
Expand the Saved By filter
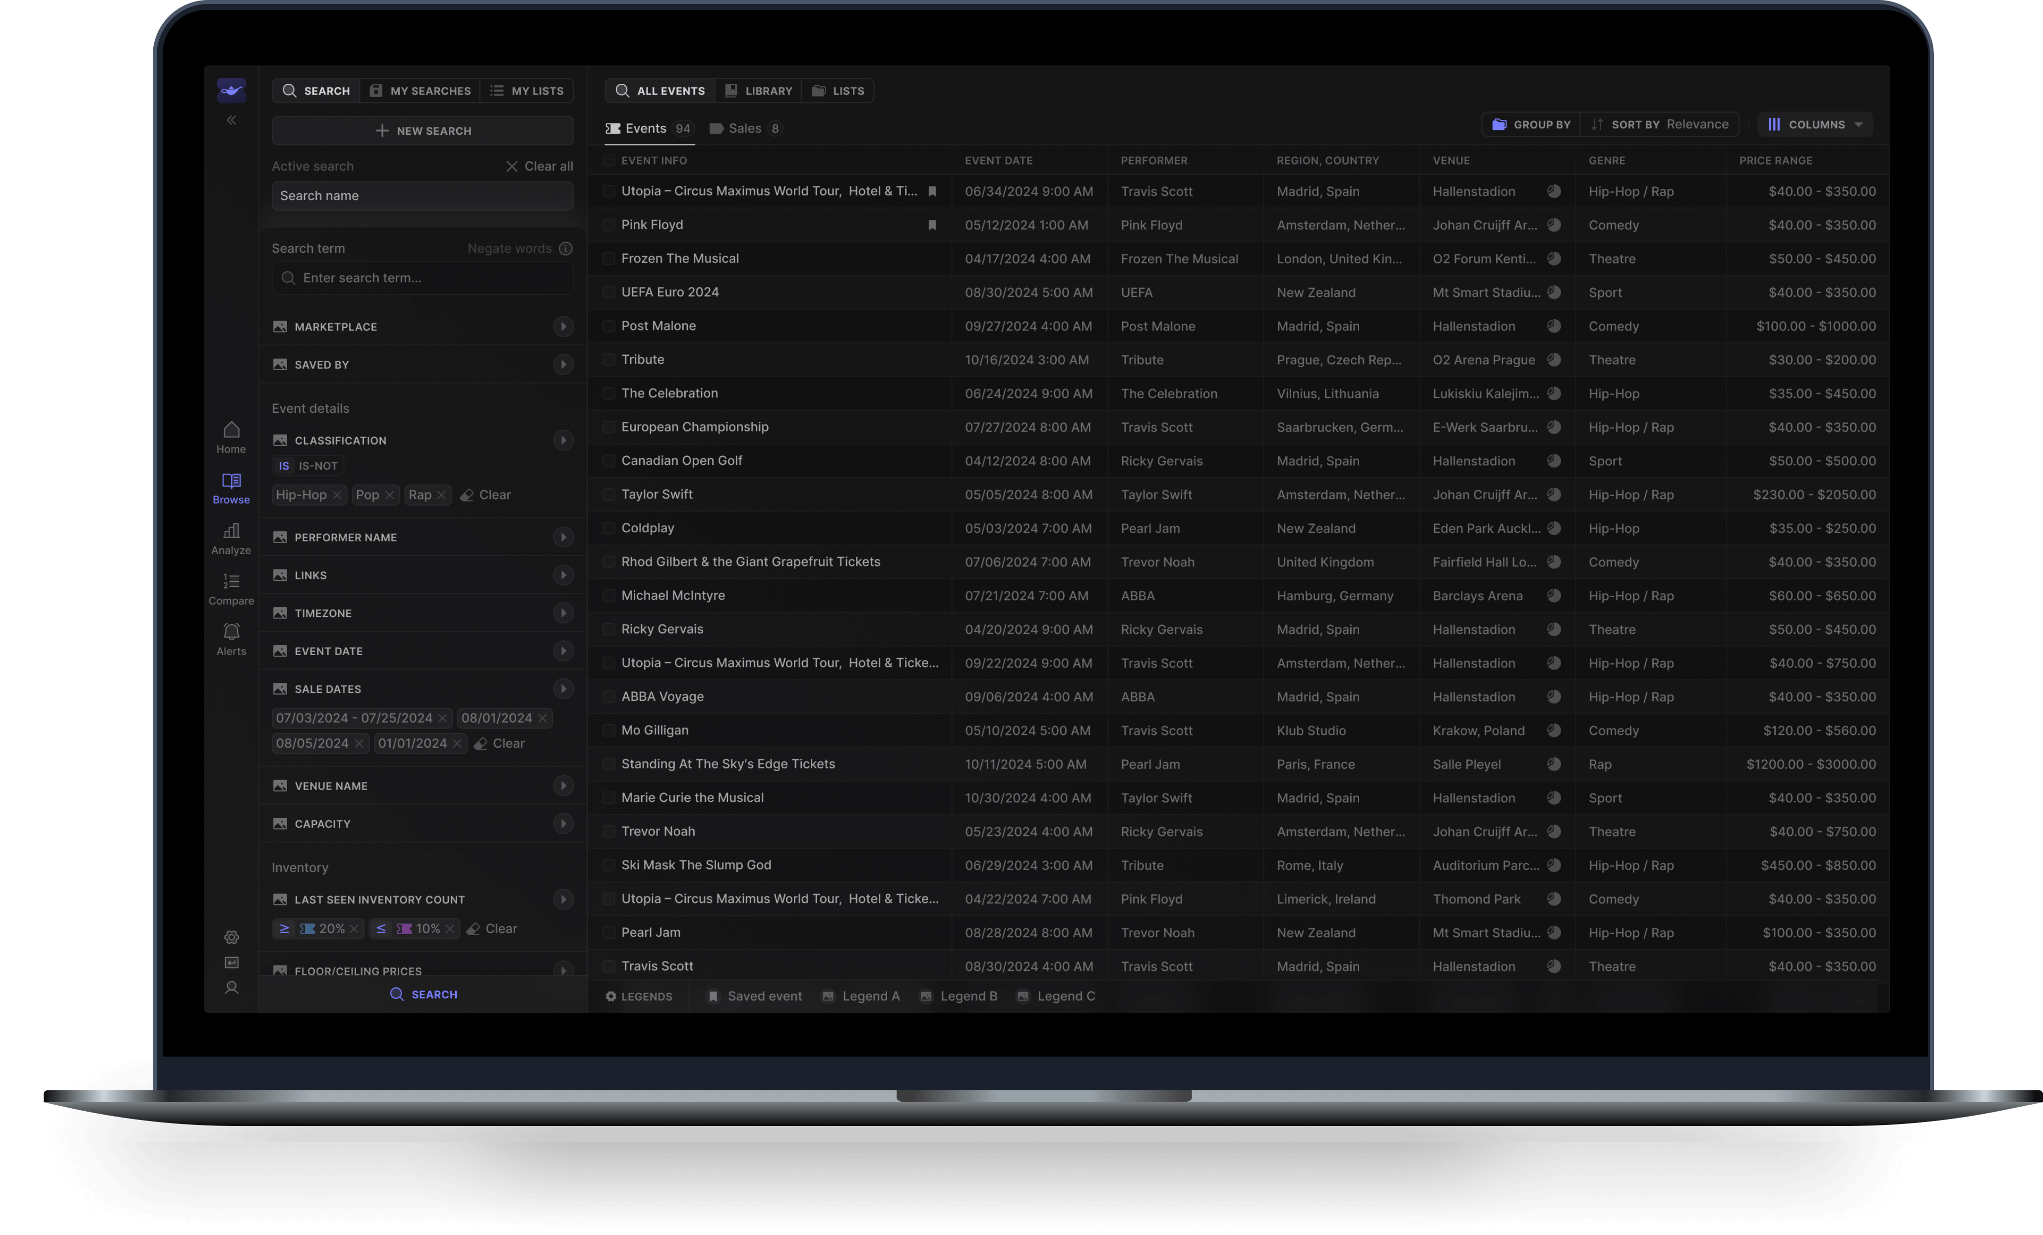click(x=564, y=365)
